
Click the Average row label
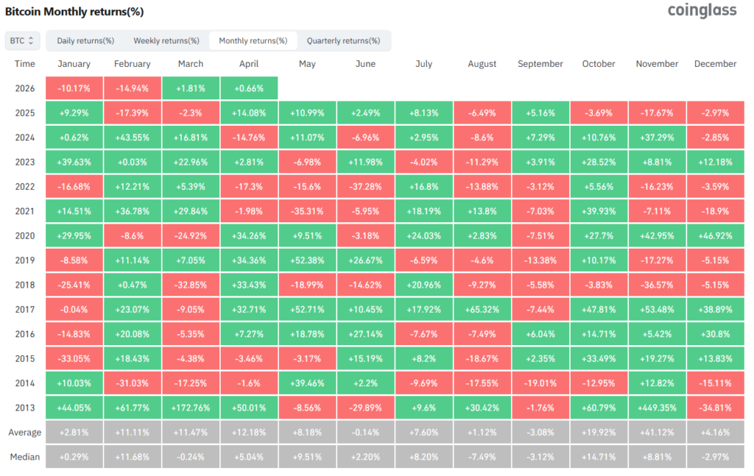(25, 432)
